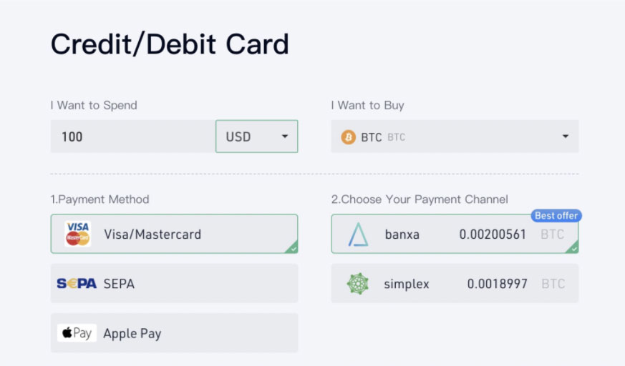Click the banxa amount 0.00200561
The height and width of the screenshot is (366, 625).
[x=493, y=234]
